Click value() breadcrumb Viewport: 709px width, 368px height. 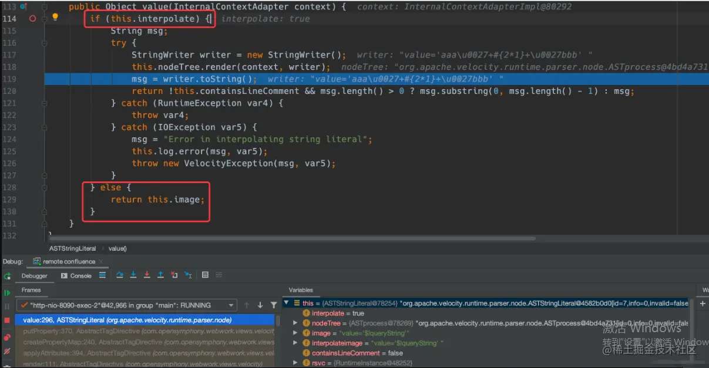pyautogui.click(x=117, y=248)
